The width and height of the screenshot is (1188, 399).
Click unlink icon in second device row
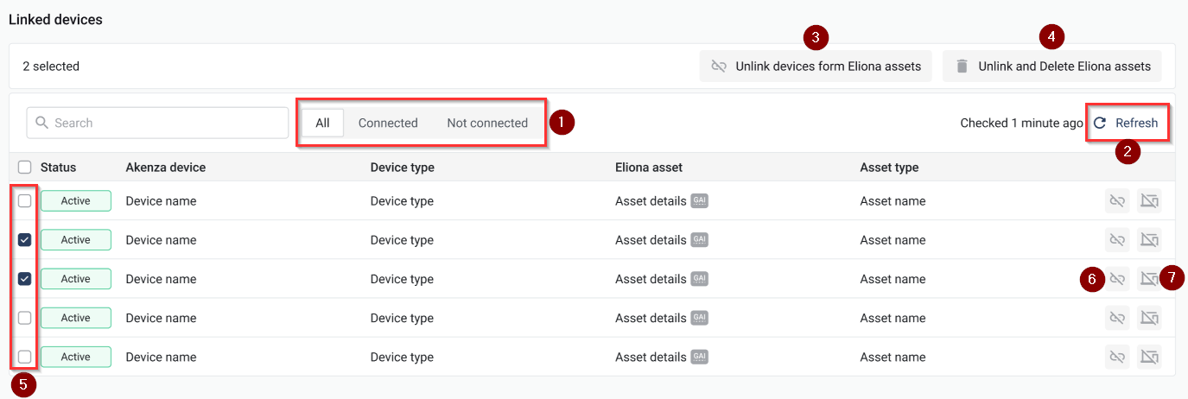point(1117,240)
